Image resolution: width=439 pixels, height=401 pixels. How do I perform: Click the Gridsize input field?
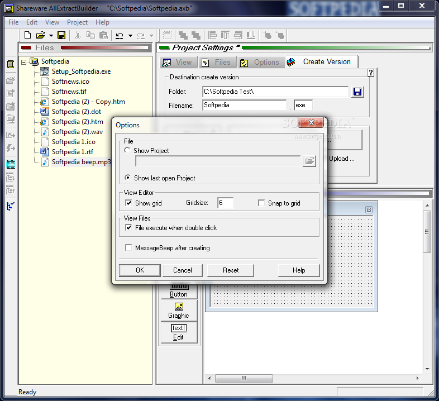pos(226,203)
